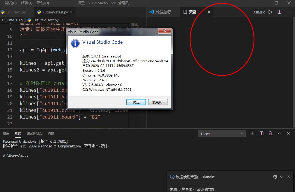Create a new terminal with plus icon
This screenshot has width=295, height=192.
pos(252,133)
